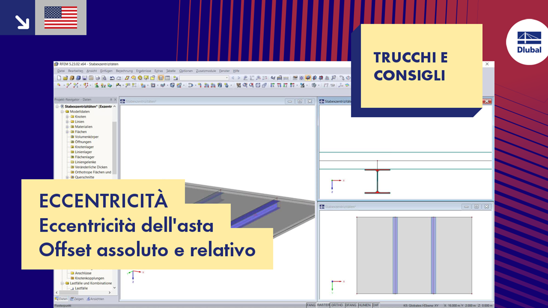548x308 pixels.
Task: Click the navigator scroll up arrow
Action: (115, 106)
